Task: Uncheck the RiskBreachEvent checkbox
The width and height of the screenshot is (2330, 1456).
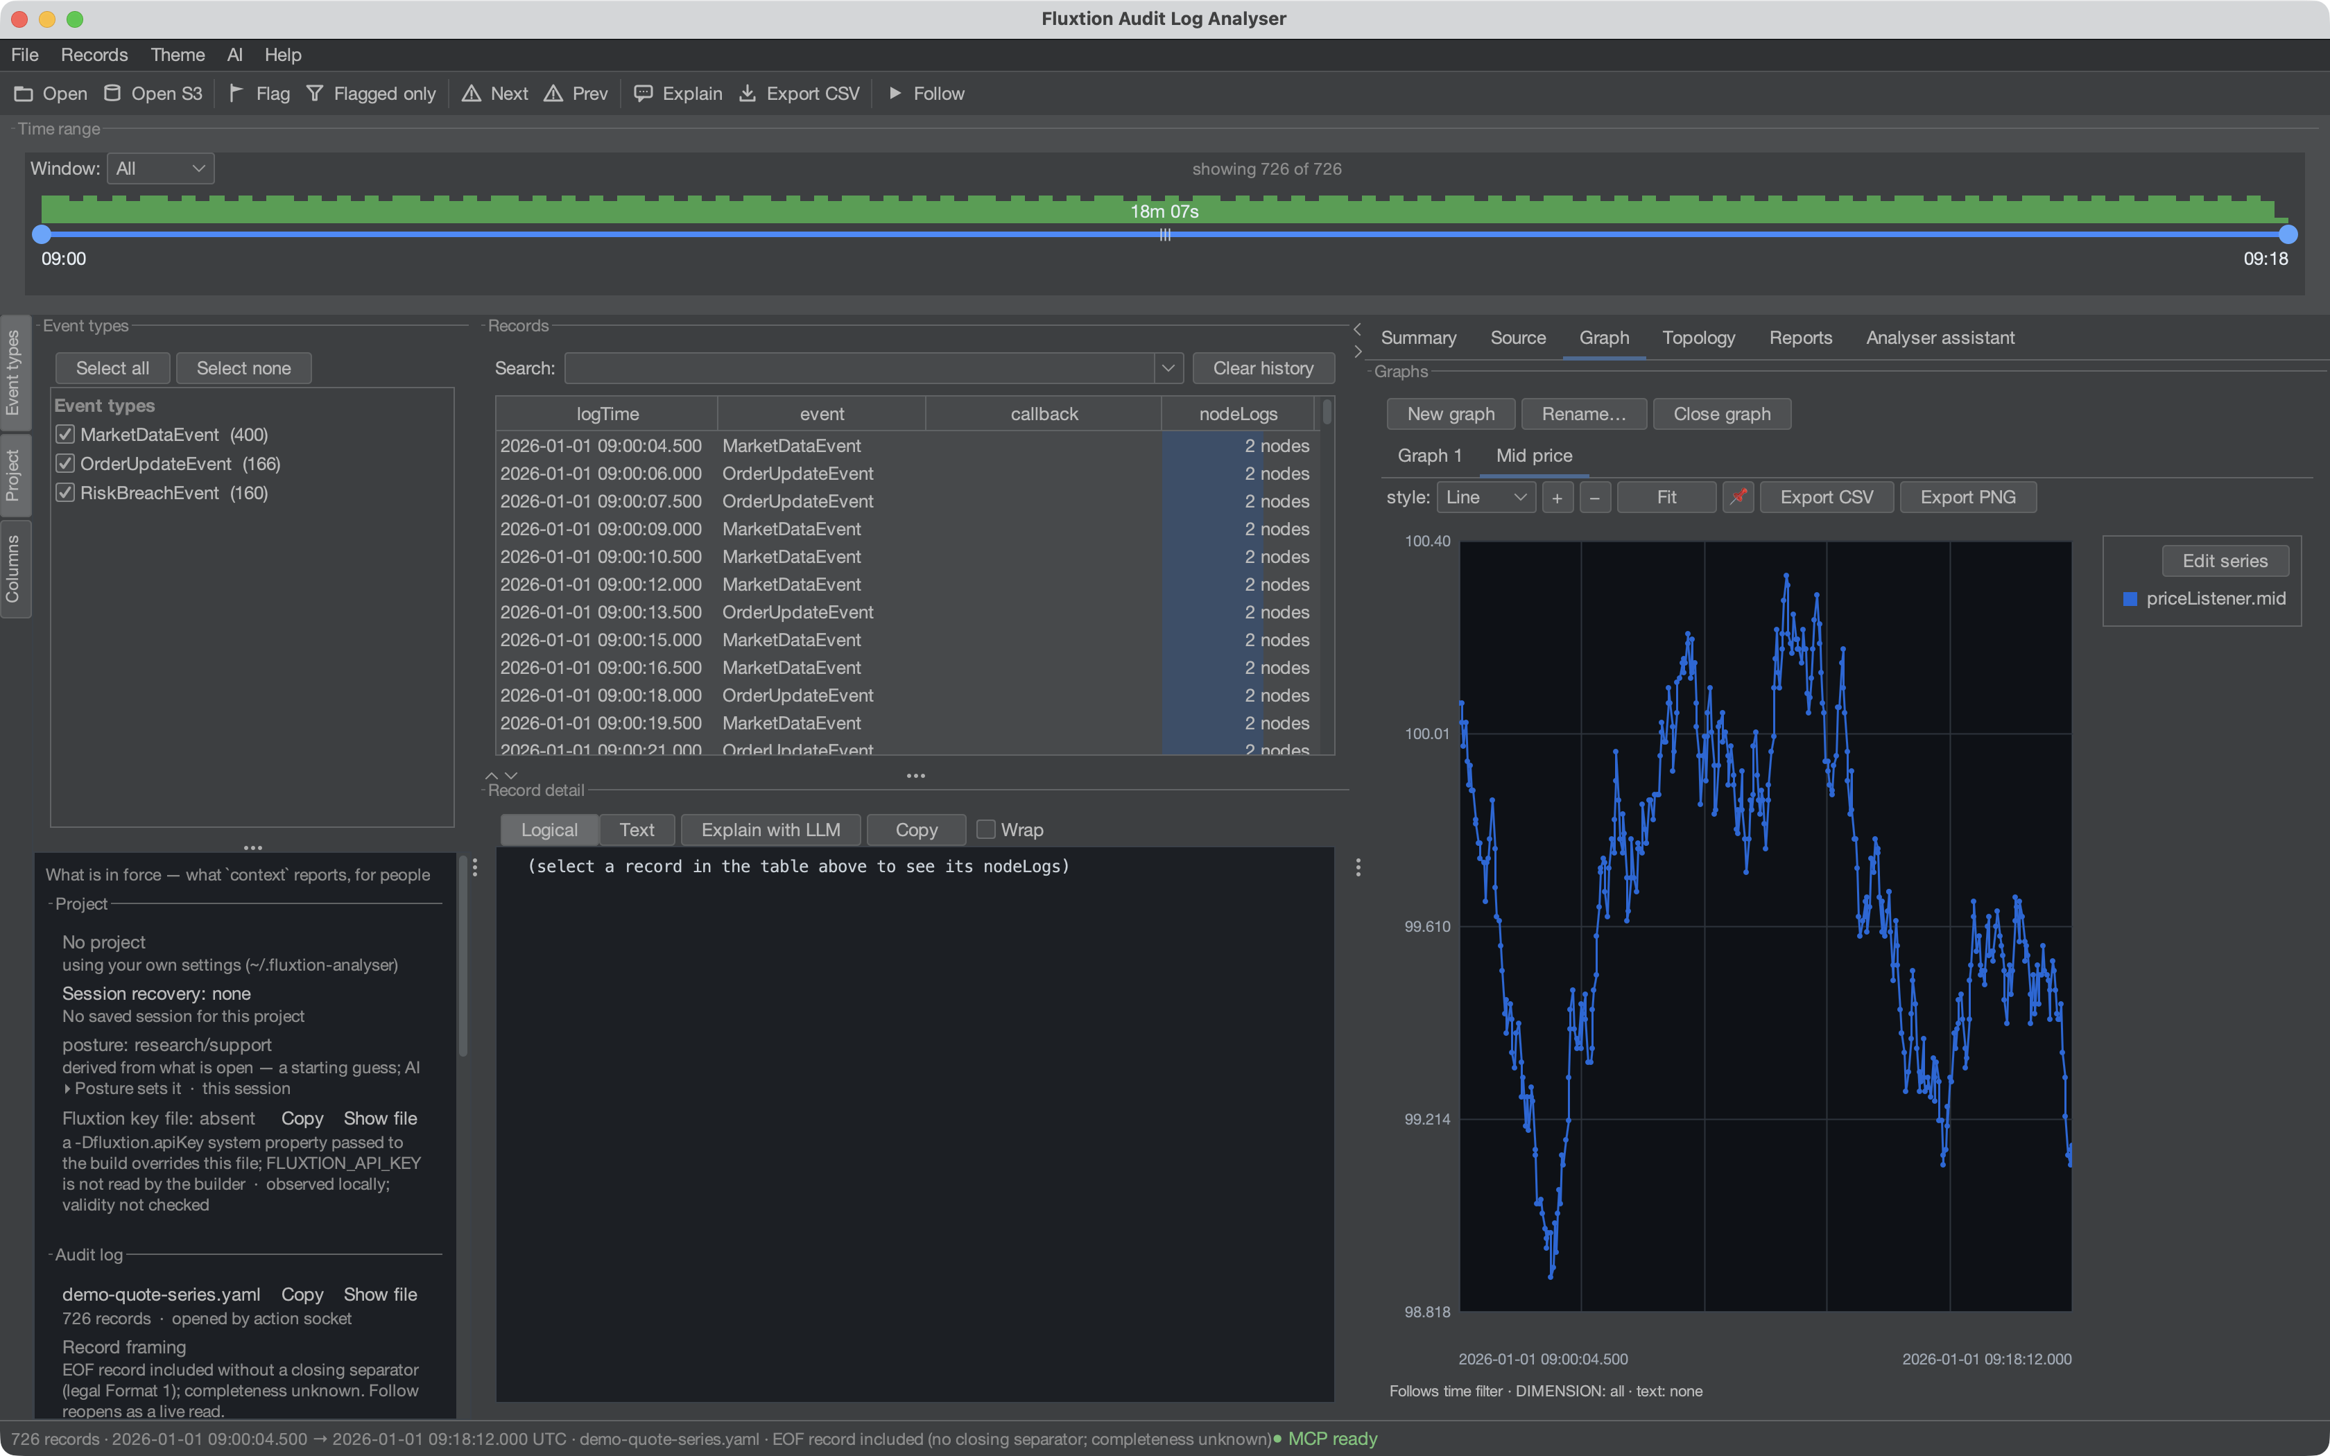Action: click(64, 492)
